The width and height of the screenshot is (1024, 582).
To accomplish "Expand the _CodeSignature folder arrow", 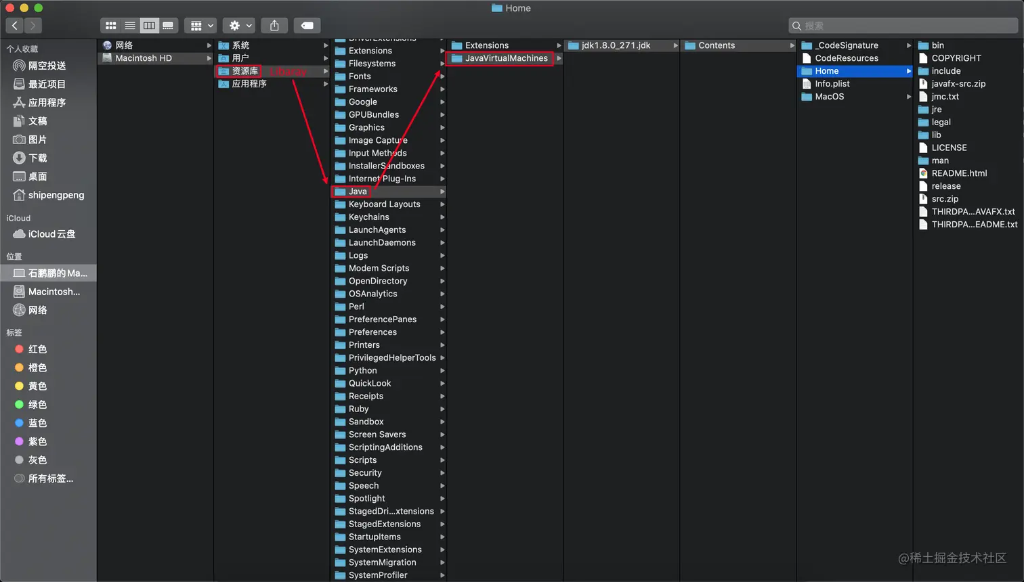I will coord(909,45).
